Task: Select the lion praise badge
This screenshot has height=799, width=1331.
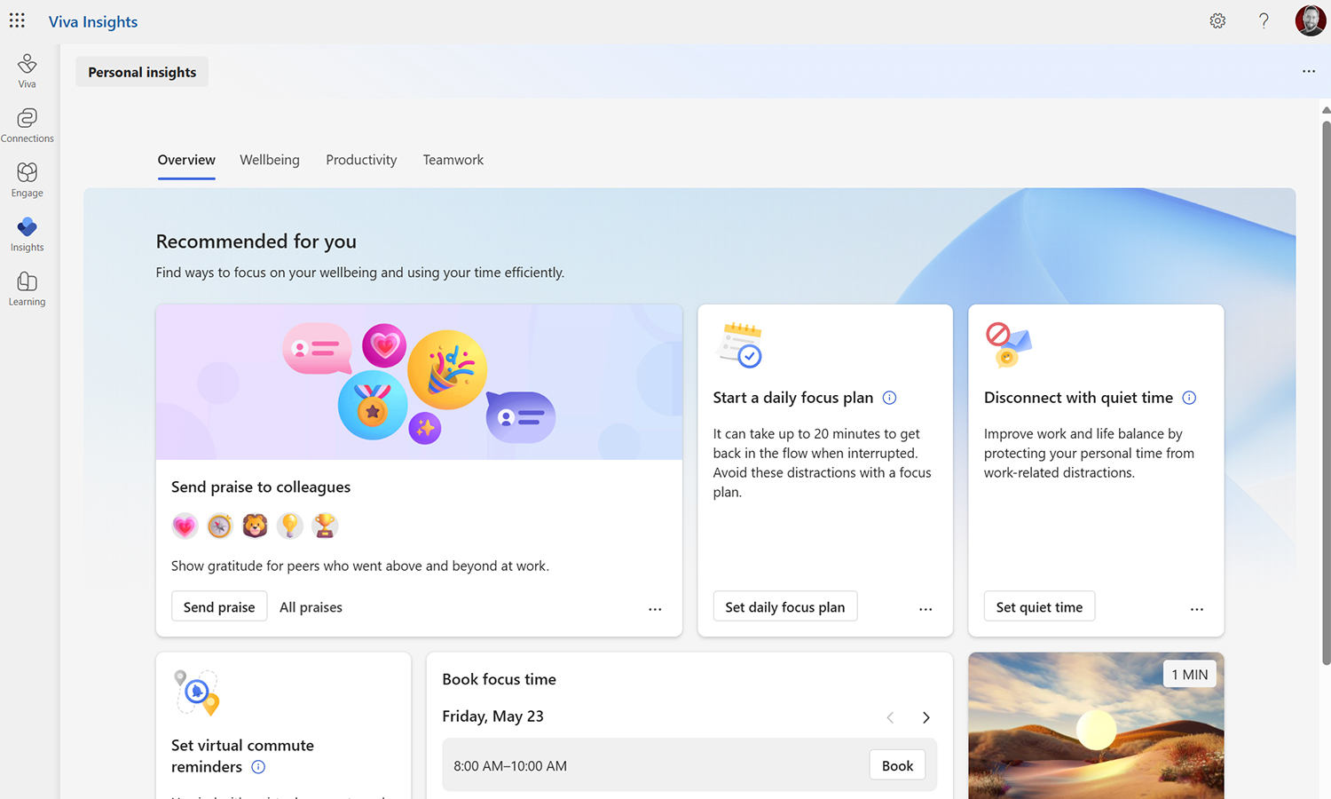Action: pyautogui.click(x=255, y=526)
